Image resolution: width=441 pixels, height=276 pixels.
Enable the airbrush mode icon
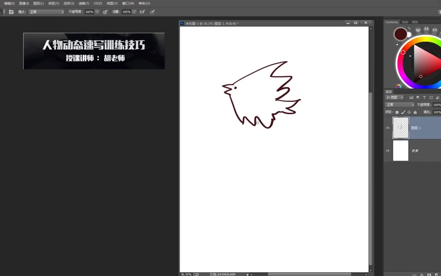[x=142, y=12]
